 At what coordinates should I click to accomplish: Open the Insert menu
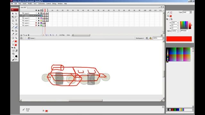24,4
